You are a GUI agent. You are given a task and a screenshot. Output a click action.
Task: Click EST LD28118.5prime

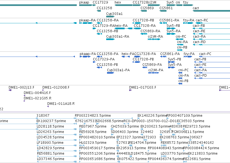tap(50, 126)
